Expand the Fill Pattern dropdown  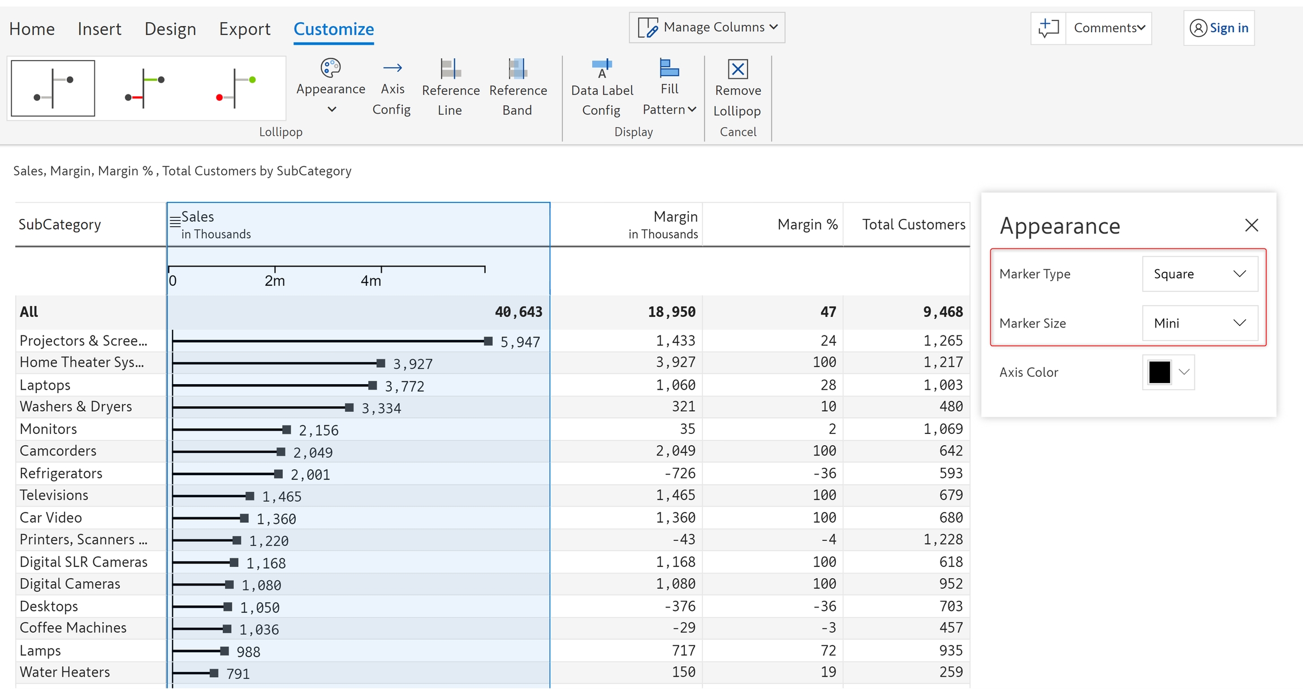click(x=670, y=88)
